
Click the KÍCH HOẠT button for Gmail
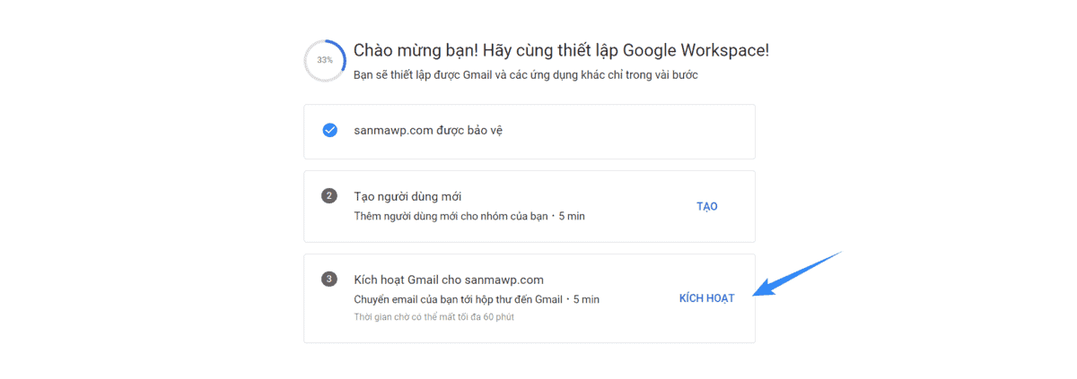(706, 298)
